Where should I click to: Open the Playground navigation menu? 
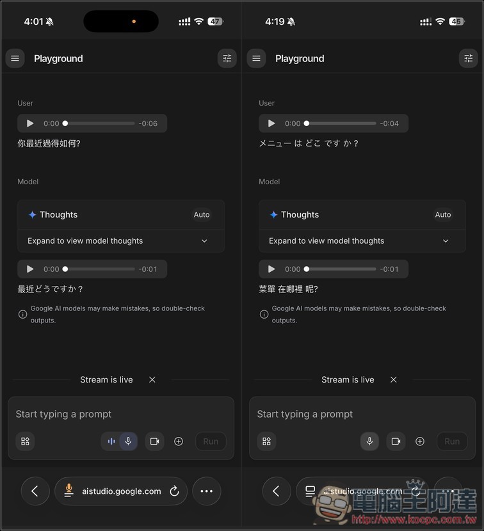[15, 58]
